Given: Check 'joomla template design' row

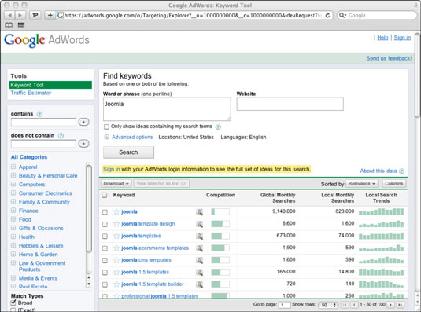Looking at the screenshot, I should 105,224.
